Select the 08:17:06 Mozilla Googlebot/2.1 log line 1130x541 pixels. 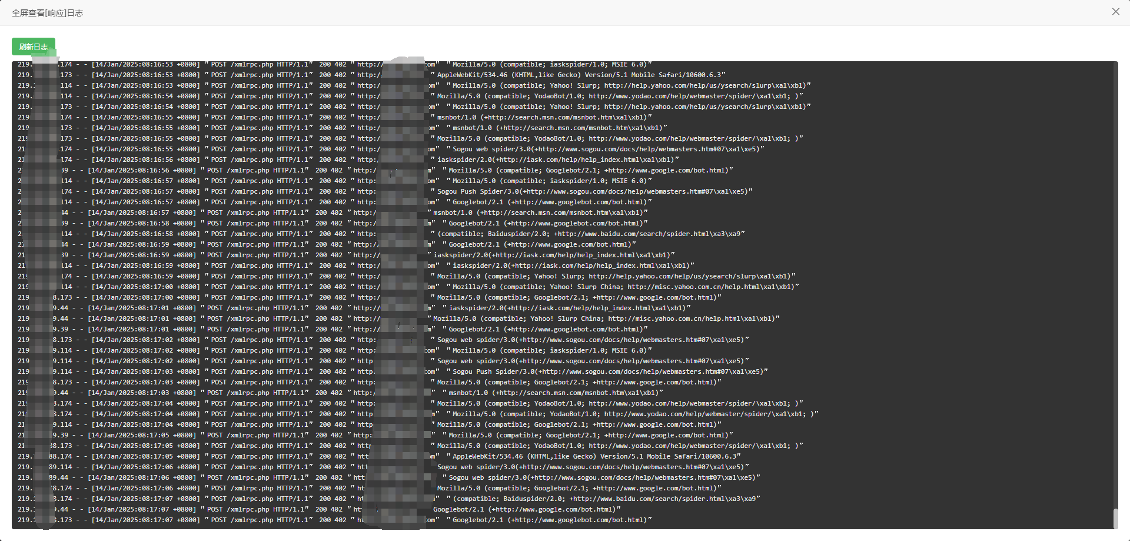[x=370, y=488]
